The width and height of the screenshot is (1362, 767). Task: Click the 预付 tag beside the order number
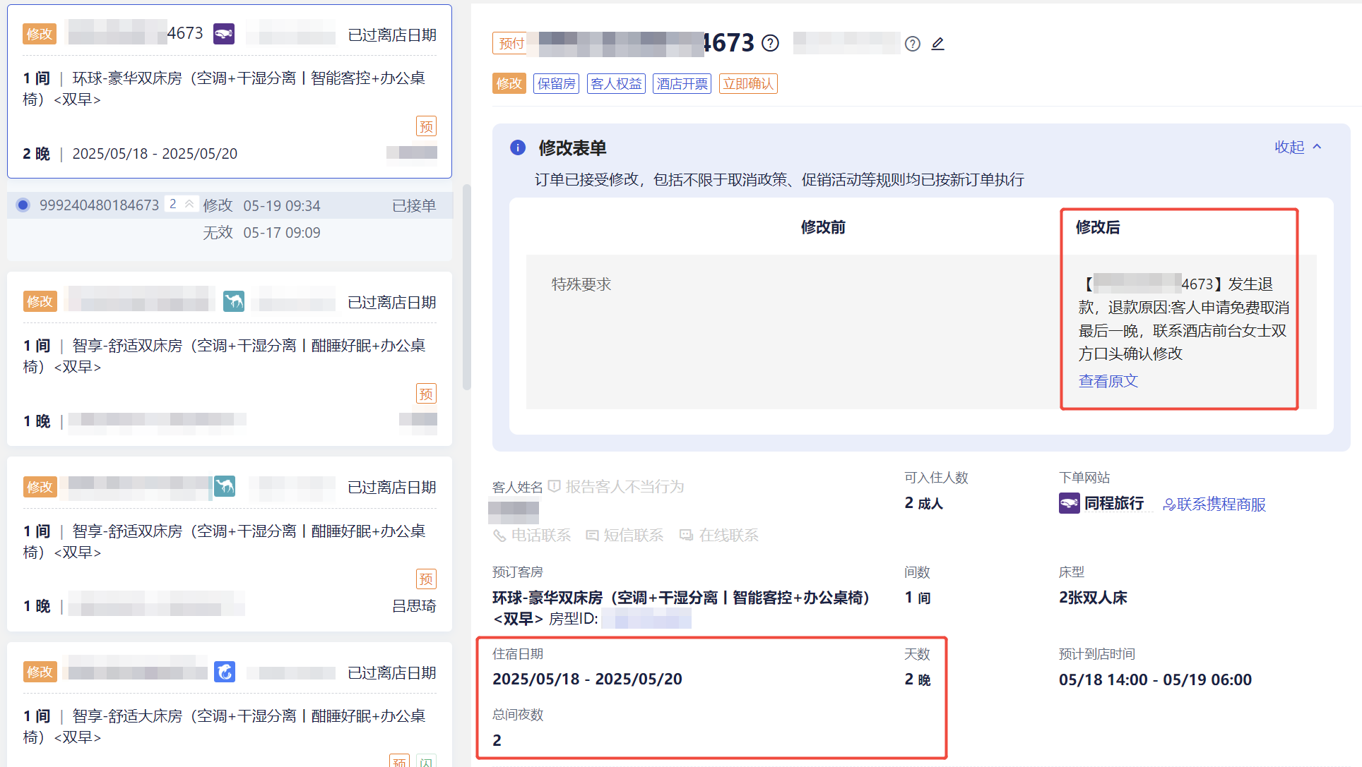coord(511,44)
